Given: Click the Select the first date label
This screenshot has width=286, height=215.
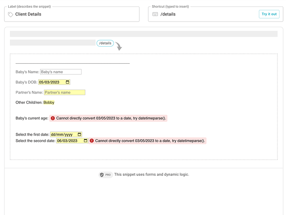Looking at the screenshot, I should coord(32,134).
